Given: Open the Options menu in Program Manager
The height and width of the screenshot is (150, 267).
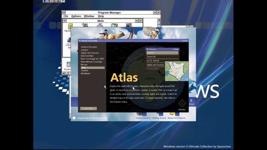Looking at the screenshot, I should tap(76, 16).
